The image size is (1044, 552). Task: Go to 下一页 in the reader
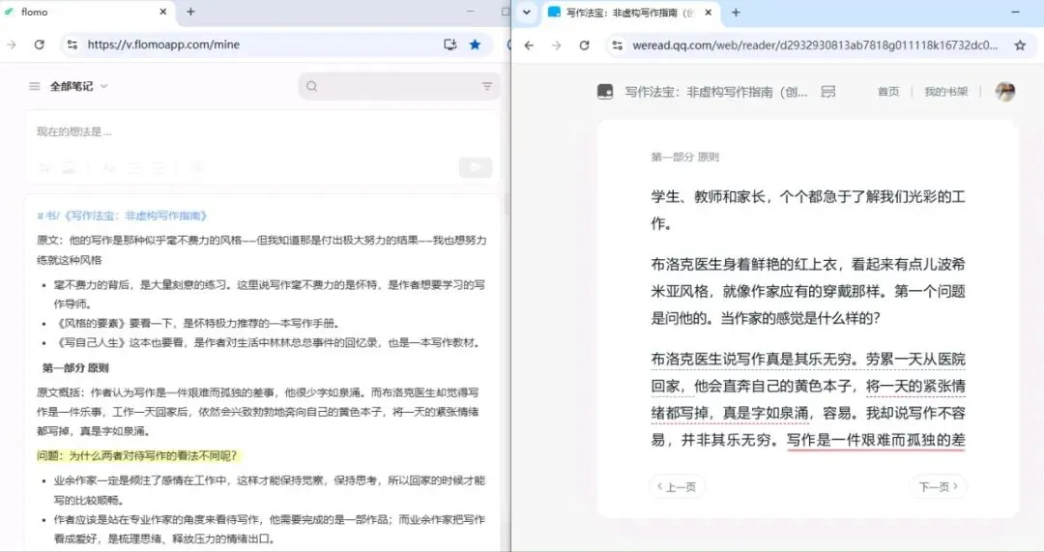click(938, 486)
